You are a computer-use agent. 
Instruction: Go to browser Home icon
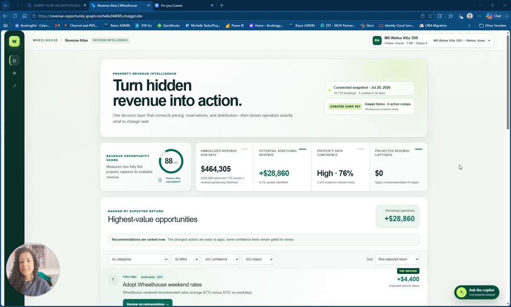[24, 16]
